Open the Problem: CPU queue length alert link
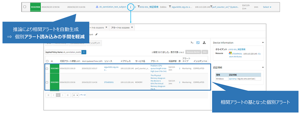The height and width of the screenshot is (115, 301). tap(158, 68)
